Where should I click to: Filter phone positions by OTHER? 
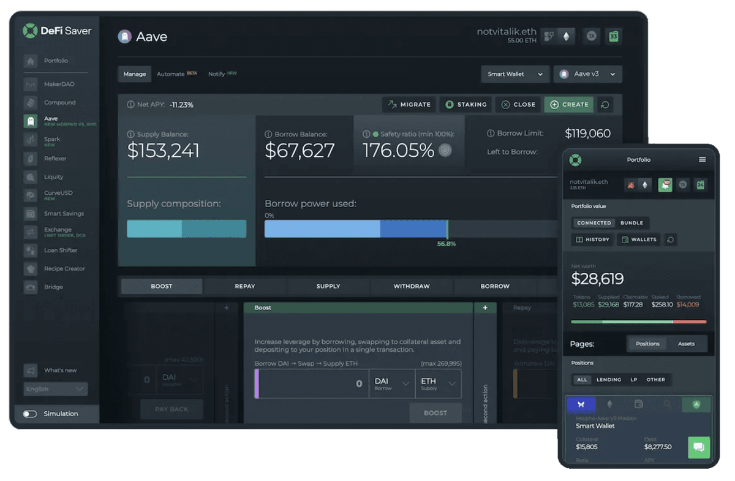click(655, 380)
